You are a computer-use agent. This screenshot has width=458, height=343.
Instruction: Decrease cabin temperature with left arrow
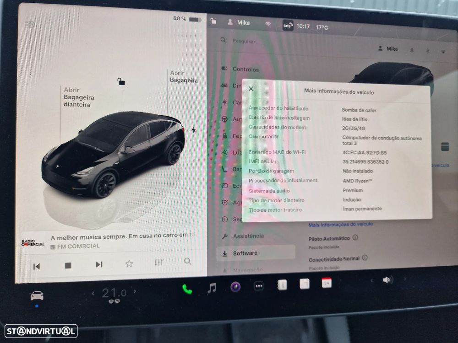pyautogui.click(x=93, y=293)
